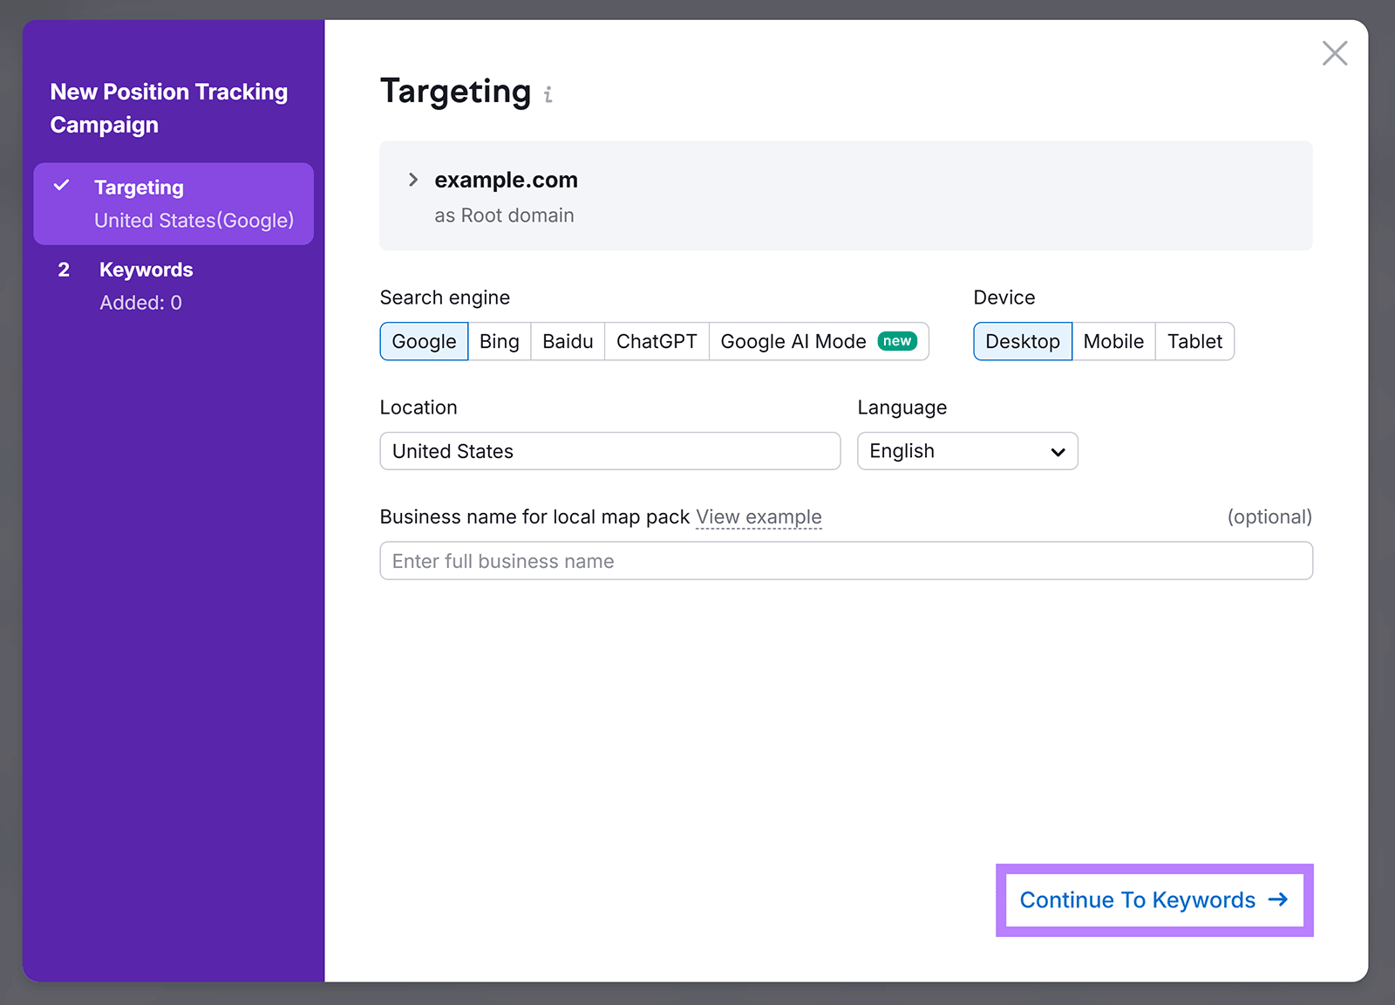Close the New Position Tracking Campaign dialog
Viewport: 1395px width, 1005px height.
tap(1334, 53)
